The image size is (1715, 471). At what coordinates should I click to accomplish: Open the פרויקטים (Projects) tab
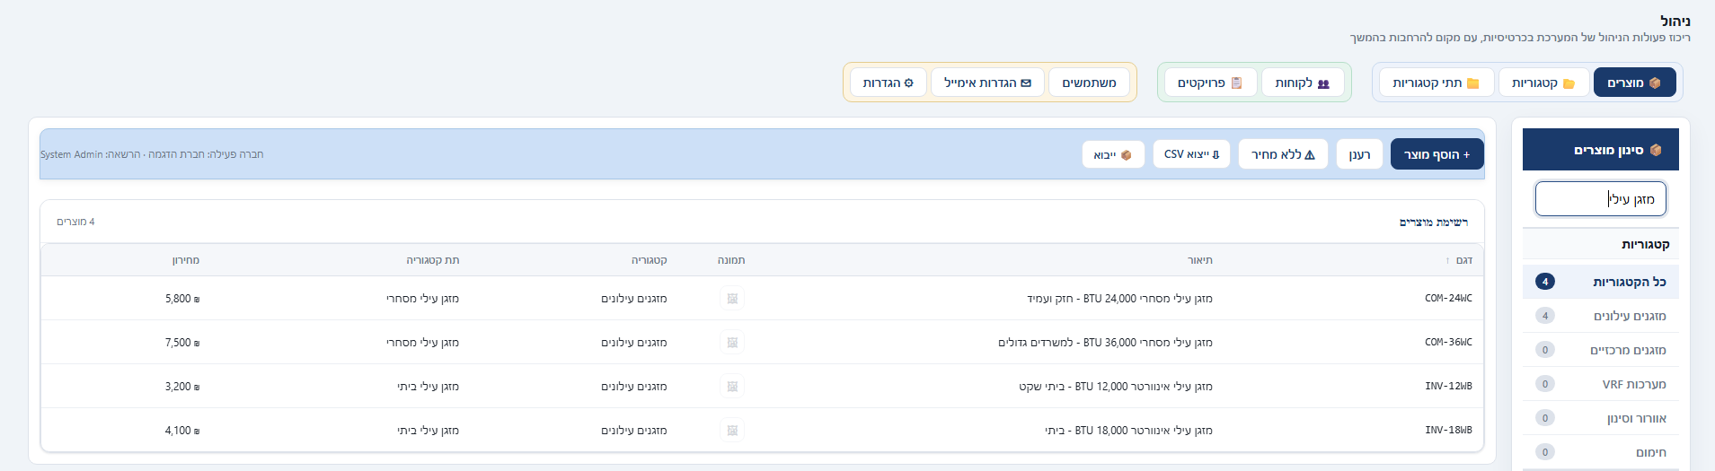tap(1210, 83)
